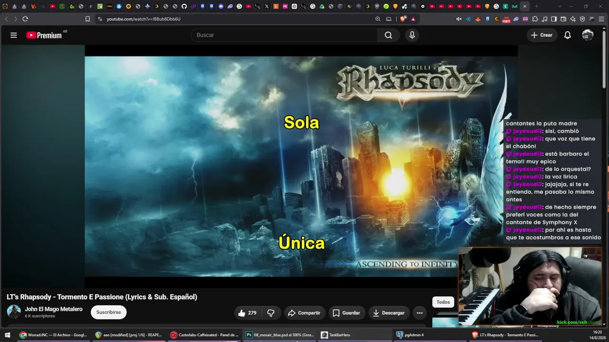Open the YouTube hamburger guide menu

[14, 35]
